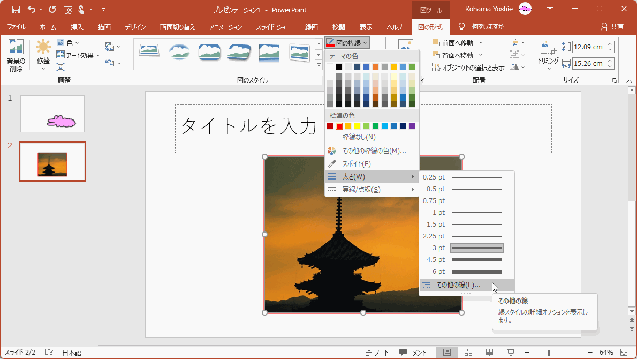Open Send Backward (背面へ移動) dropdown arrow
Screen dimensions: 637x359
pos(481,55)
